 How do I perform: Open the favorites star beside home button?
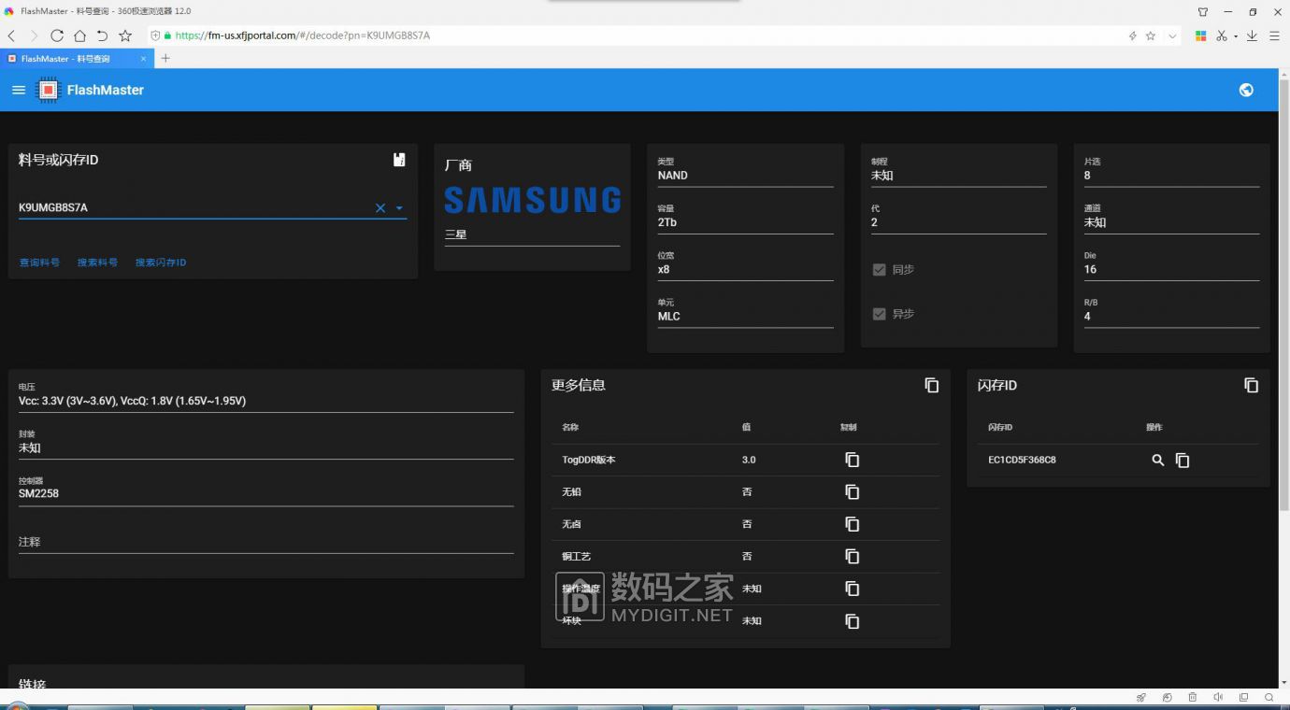[125, 35]
